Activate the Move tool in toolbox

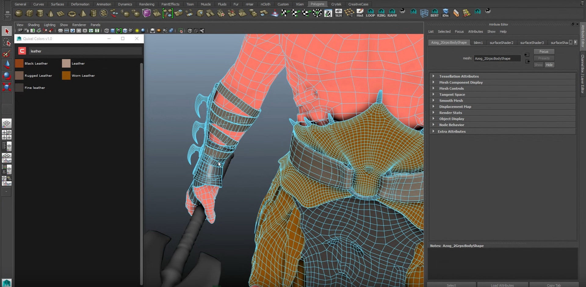7,65
